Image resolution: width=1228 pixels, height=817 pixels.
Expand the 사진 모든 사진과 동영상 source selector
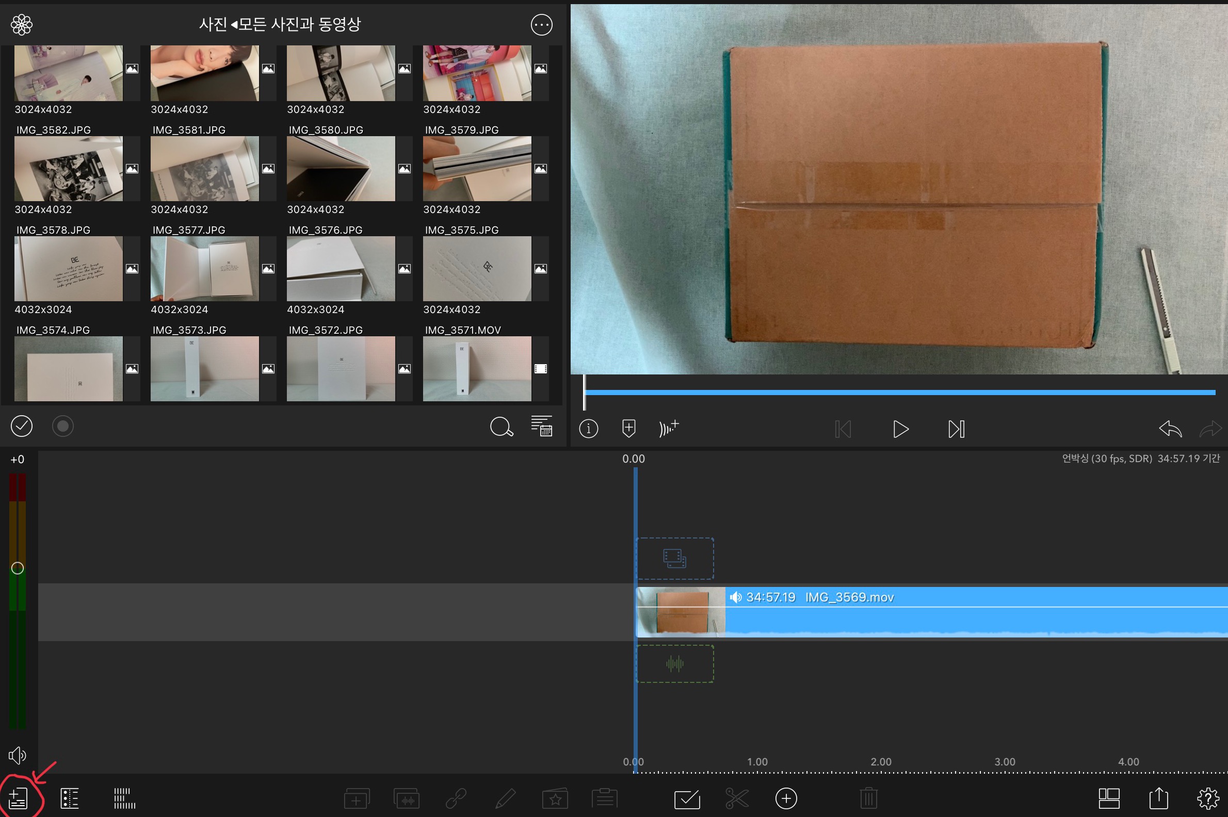(280, 24)
